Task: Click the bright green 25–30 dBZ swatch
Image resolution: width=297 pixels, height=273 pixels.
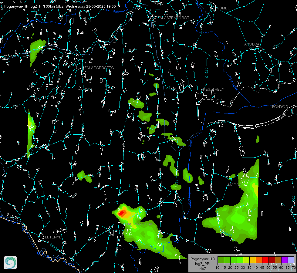Action: click(240, 260)
